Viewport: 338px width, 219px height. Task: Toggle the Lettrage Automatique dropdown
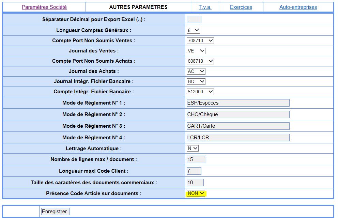193,148
